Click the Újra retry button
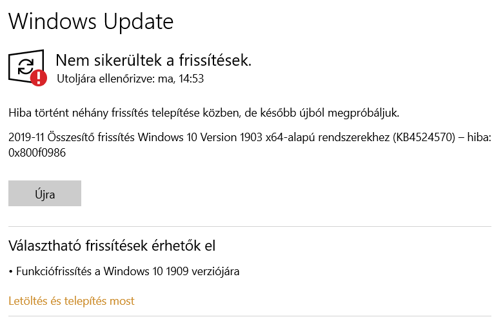 click(44, 193)
